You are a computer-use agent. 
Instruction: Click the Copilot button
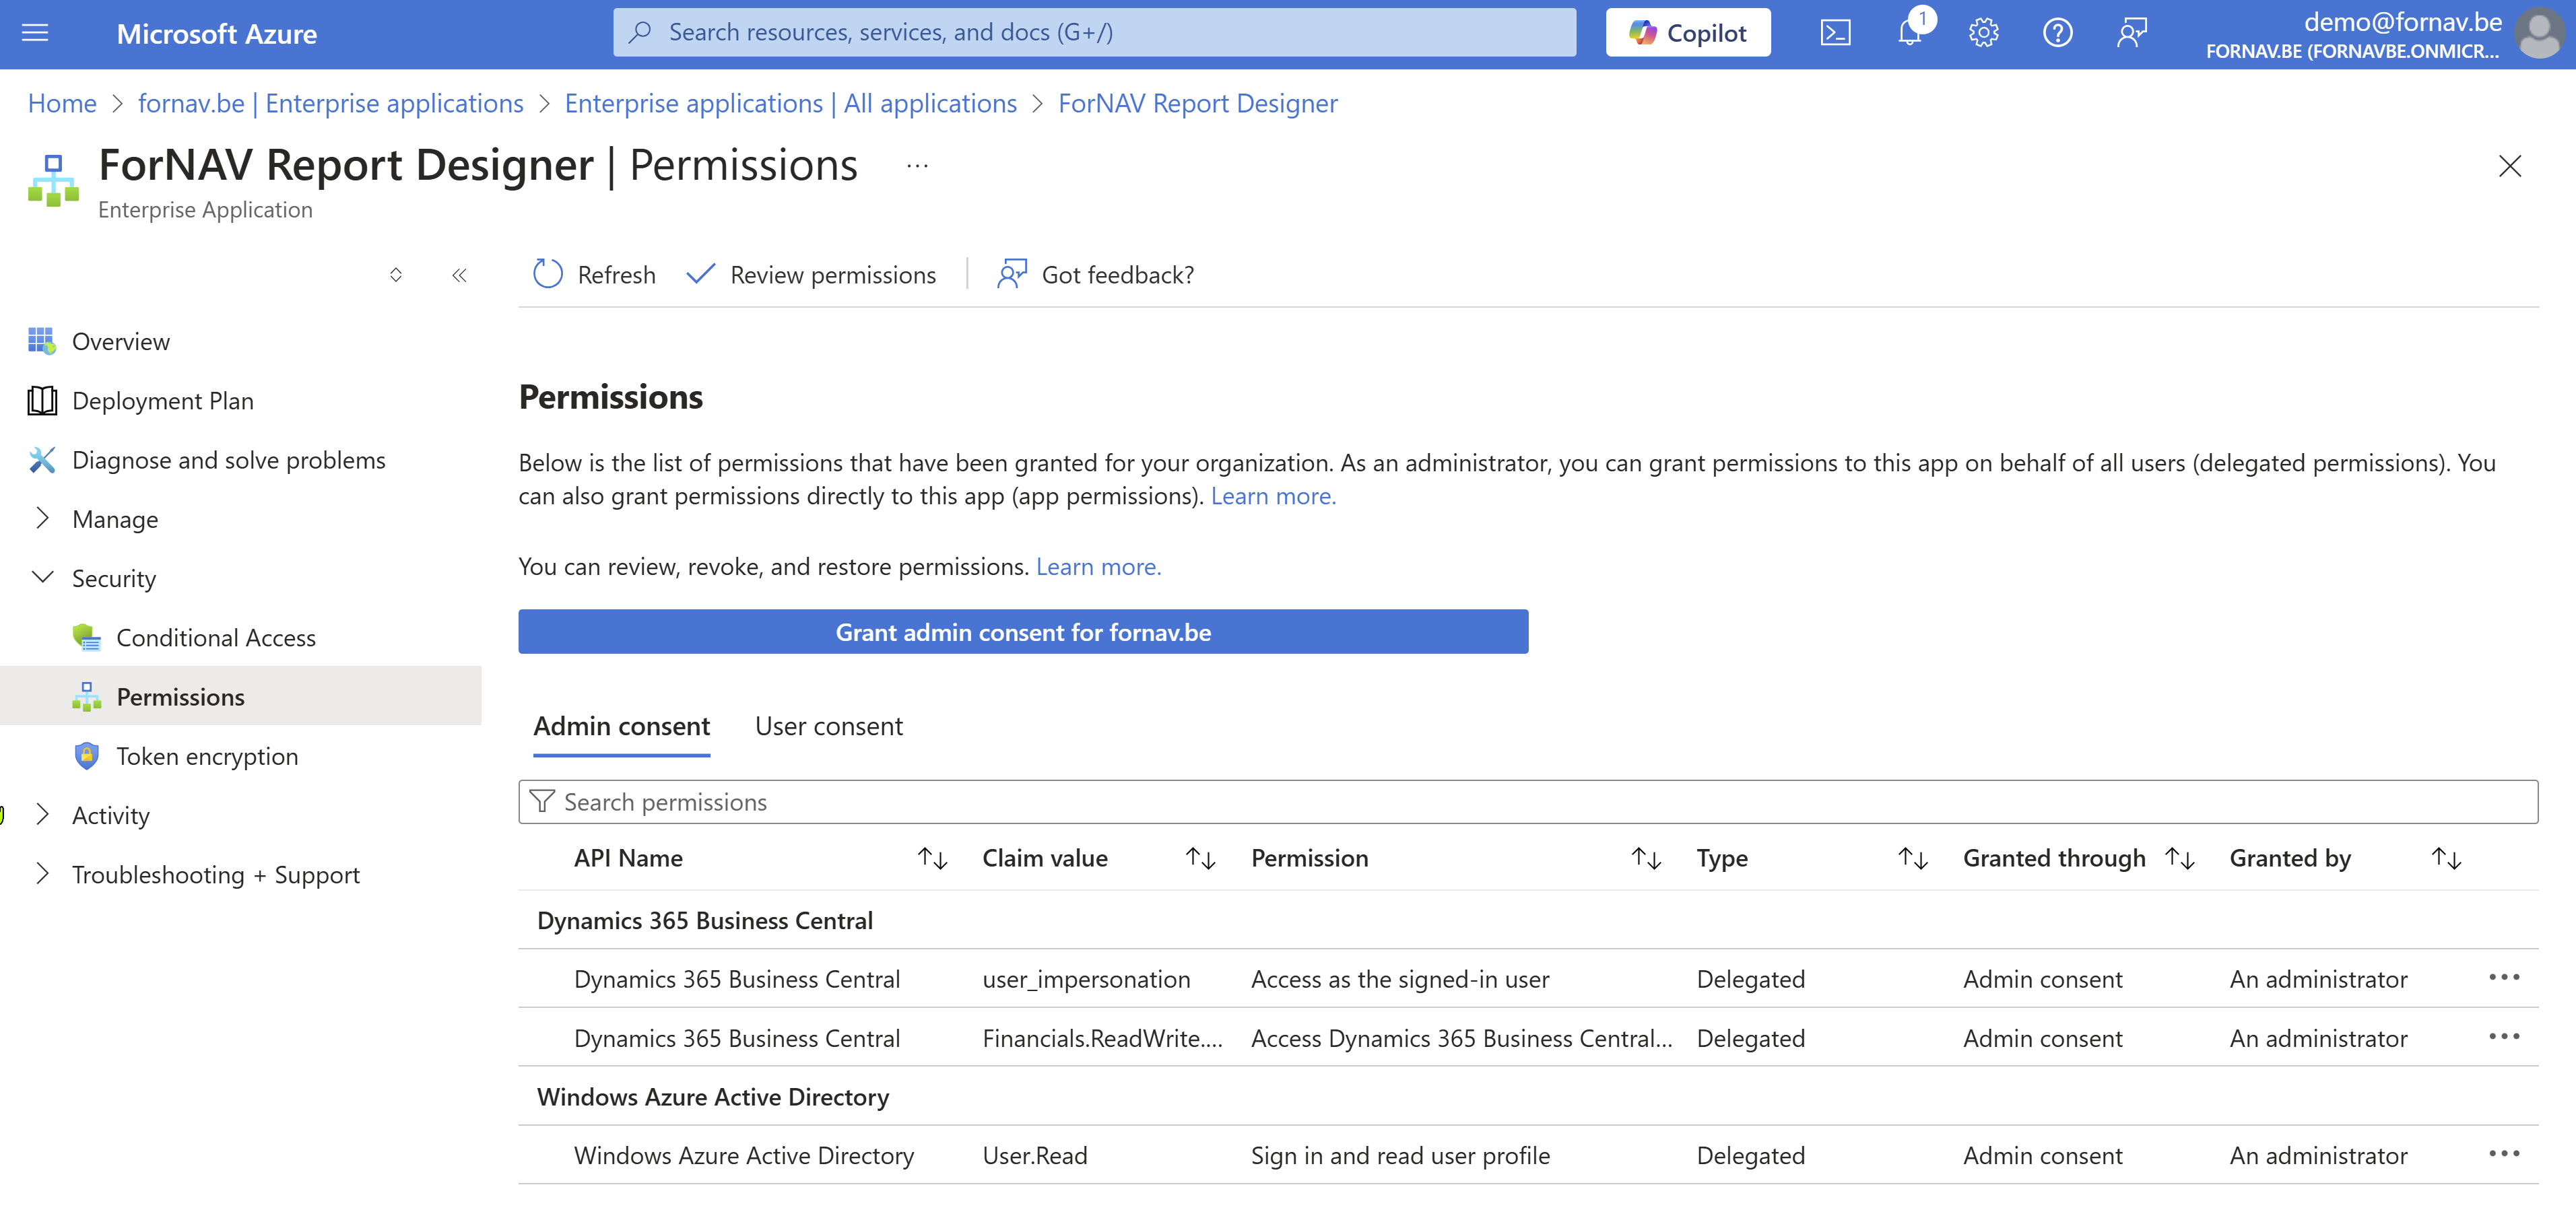1687,33
